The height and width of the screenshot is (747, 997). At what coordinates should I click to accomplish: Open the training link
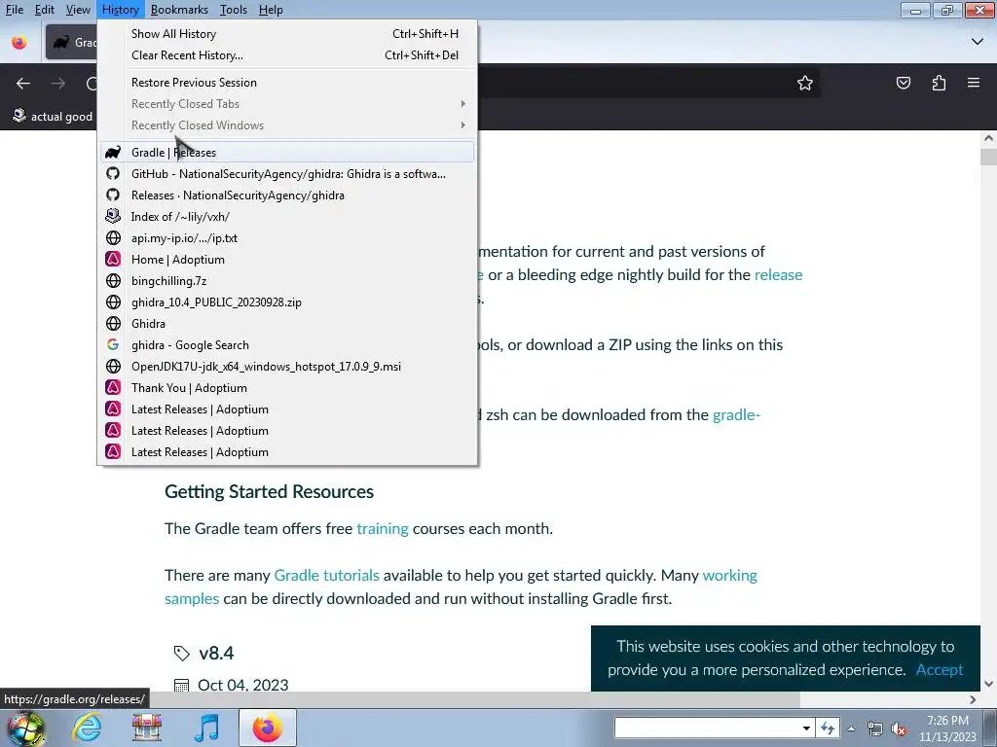tap(382, 528)
